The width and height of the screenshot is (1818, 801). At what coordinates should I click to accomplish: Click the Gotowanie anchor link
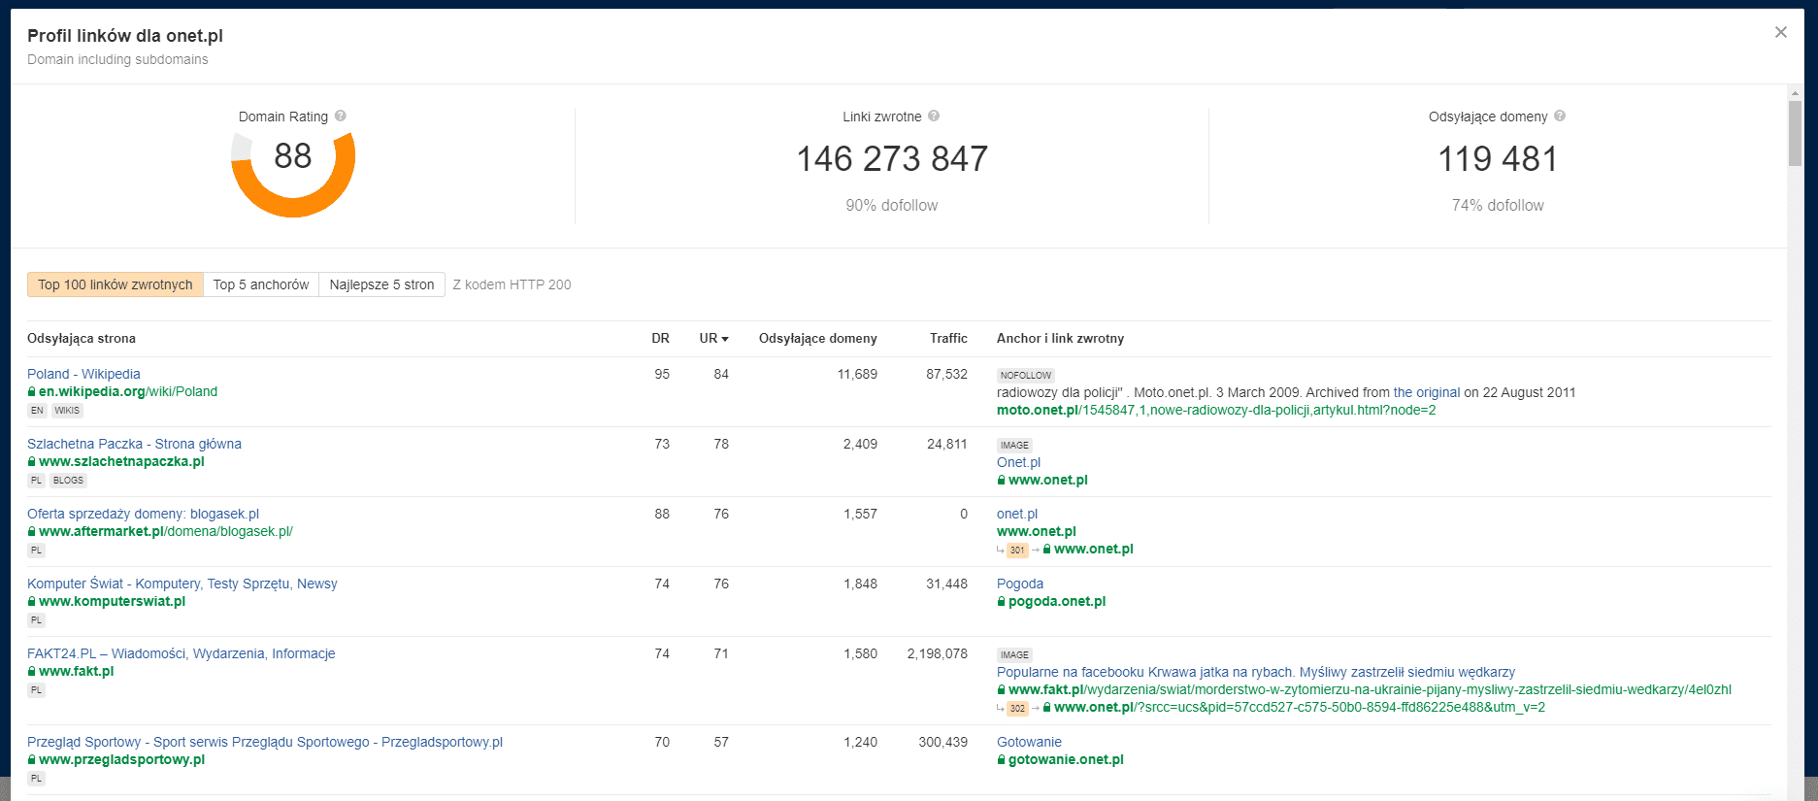(1029, 742)
